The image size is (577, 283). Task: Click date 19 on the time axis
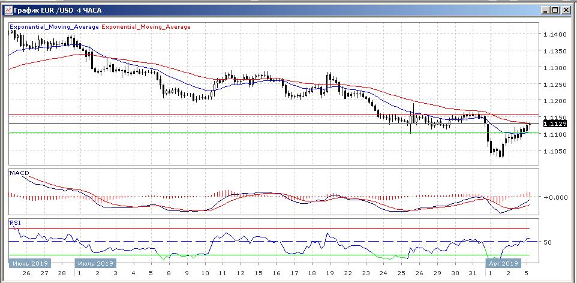tap(330, 273)
